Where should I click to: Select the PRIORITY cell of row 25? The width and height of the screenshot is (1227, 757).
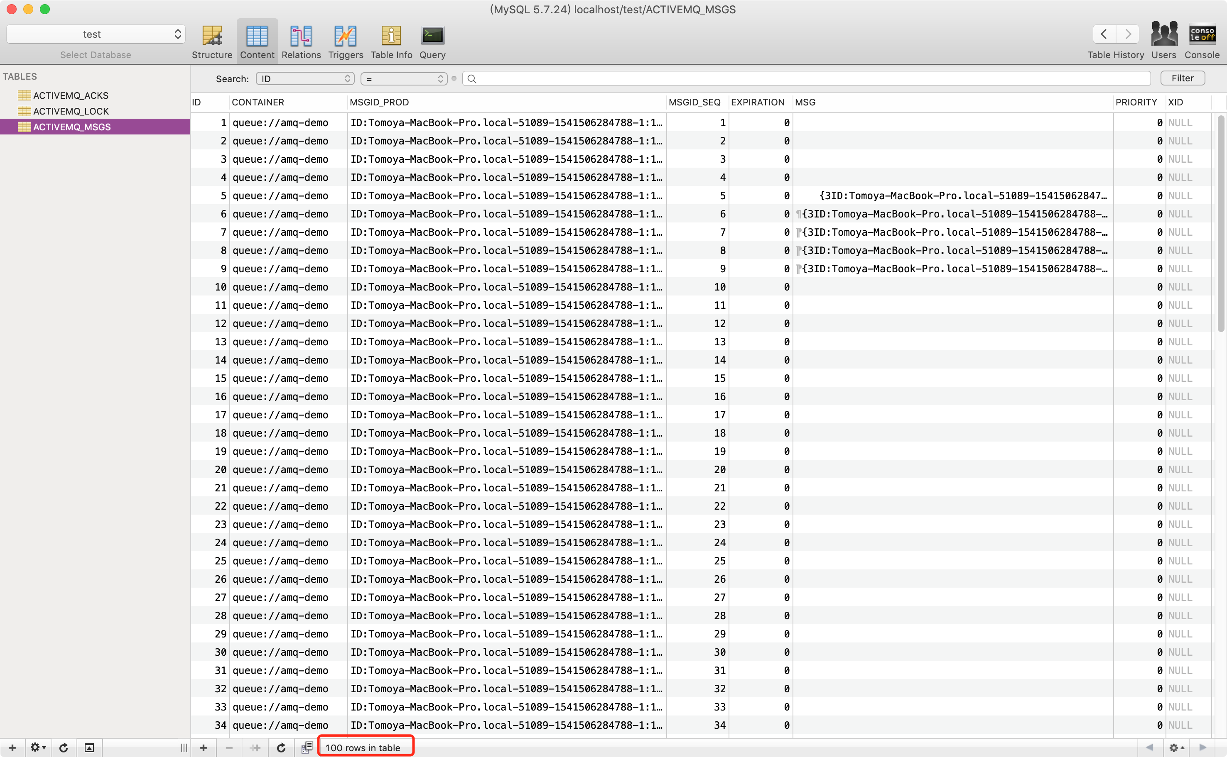(x=1139, y=561)
